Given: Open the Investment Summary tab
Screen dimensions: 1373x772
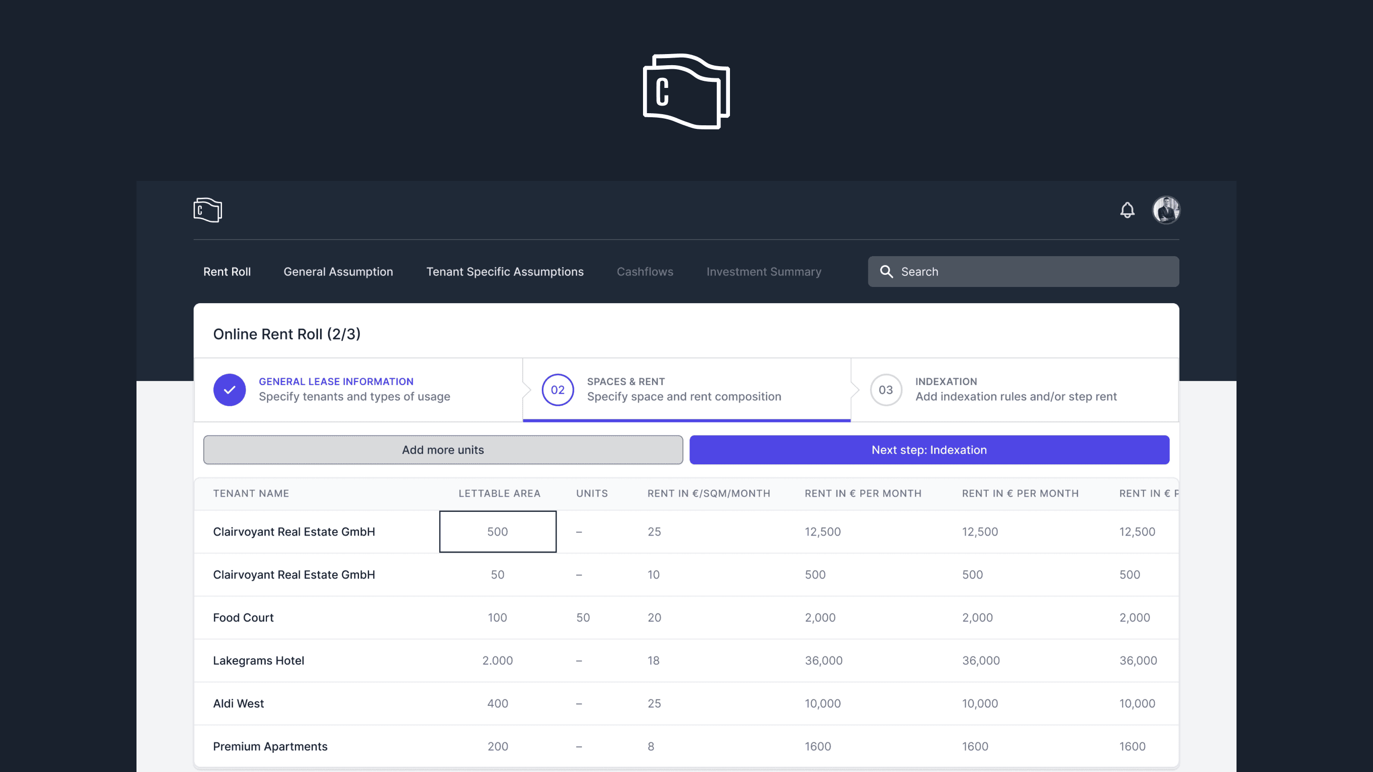Looking at the screenshot, I should pos(764,272).
